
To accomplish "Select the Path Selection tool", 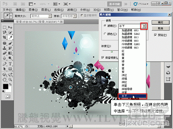I will tap(4, 69).
